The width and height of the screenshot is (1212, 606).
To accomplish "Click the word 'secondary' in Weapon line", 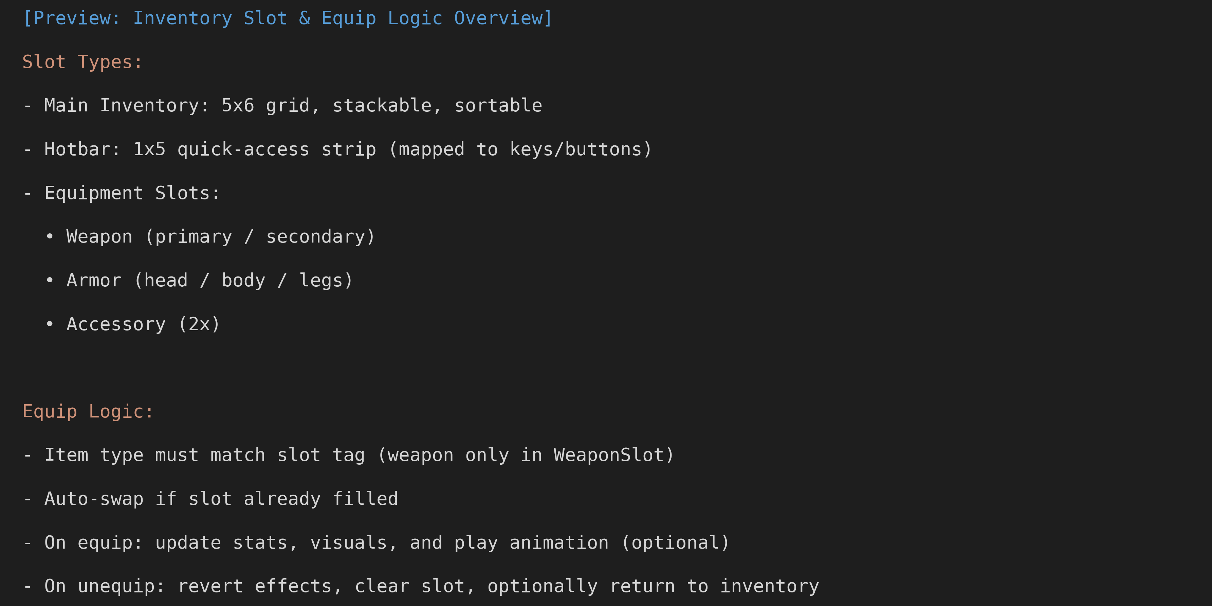I will tap(315, 237).
